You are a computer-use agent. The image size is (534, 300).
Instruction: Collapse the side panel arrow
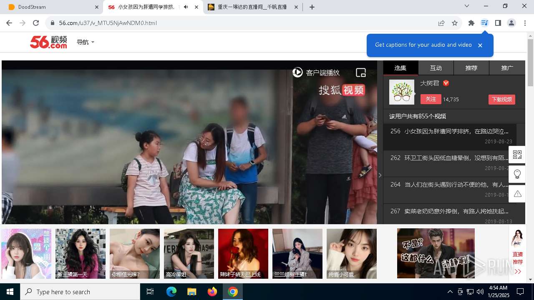[x=380, y=175]
